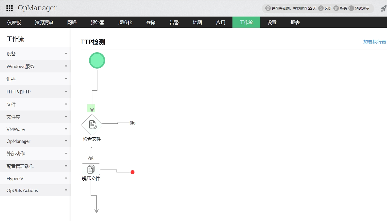Screen dimensions: 387x221
Task: Open the 报表 tab
Action: 295,22
